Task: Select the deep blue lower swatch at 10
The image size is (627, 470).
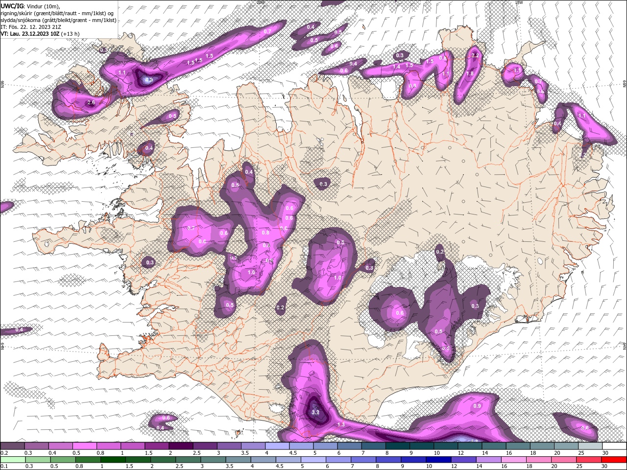Action: pos(438,460)
